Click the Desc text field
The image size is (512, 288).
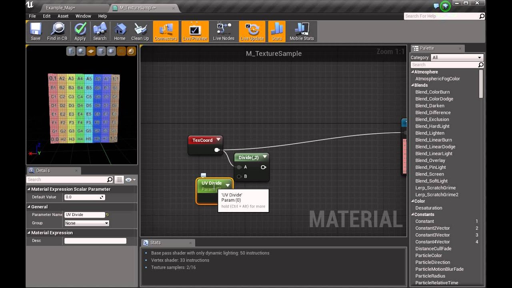click(x=95, y=241)
